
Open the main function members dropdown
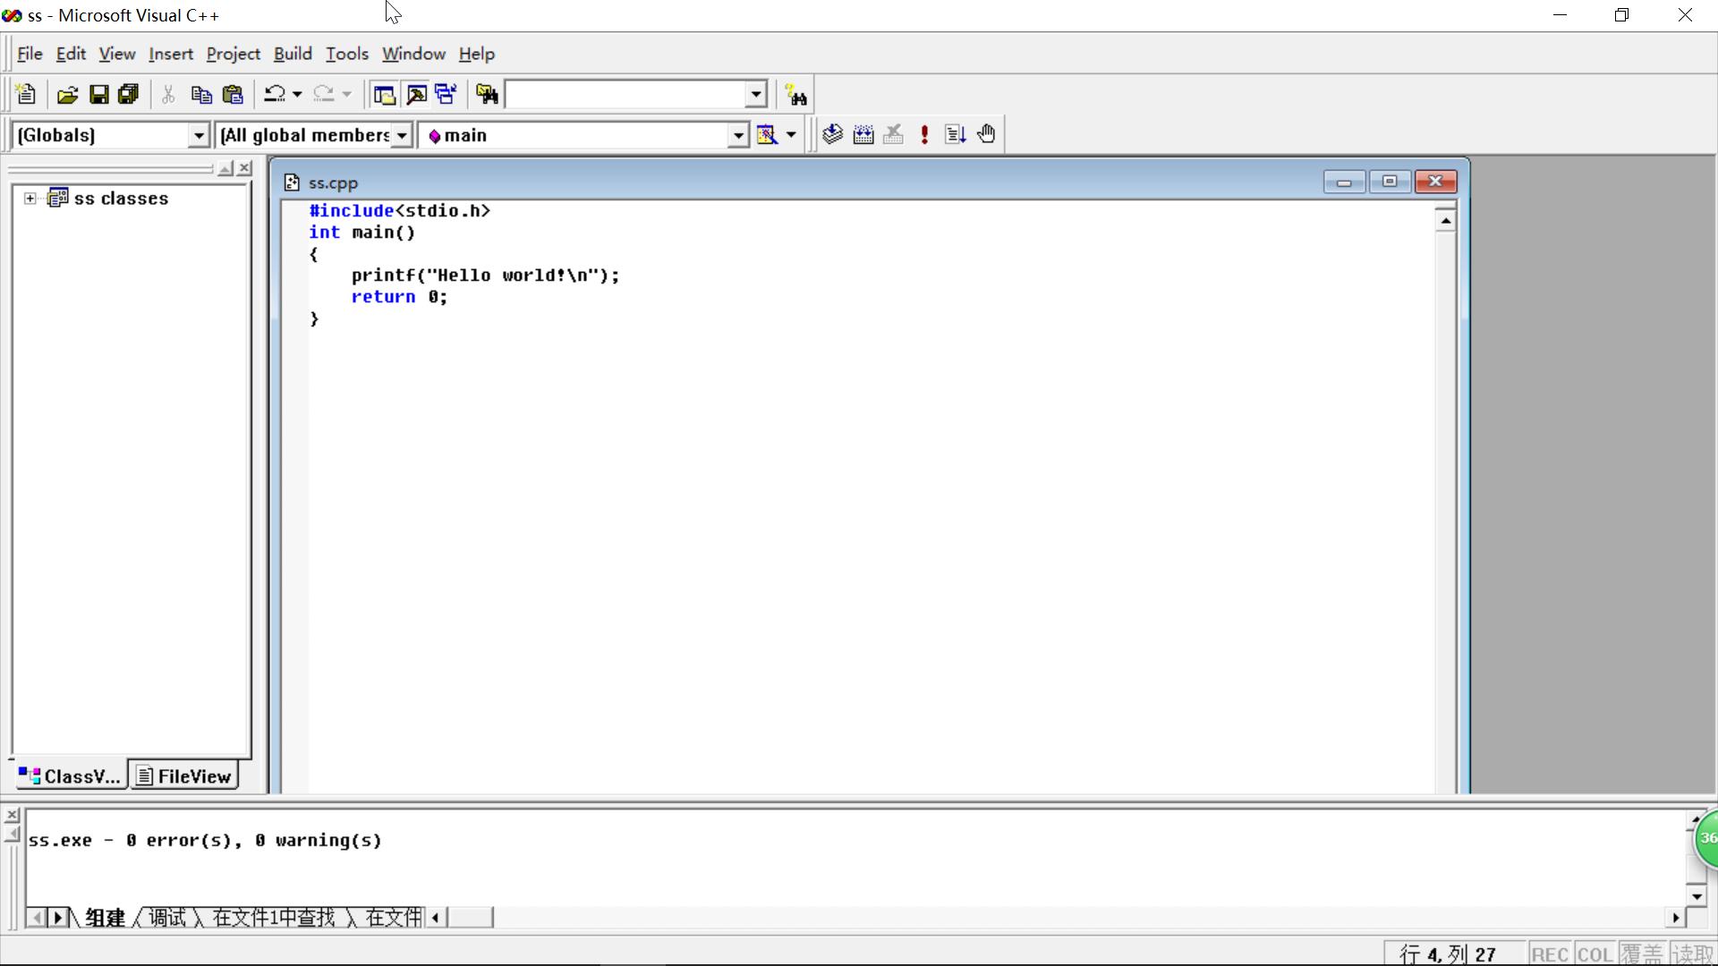tap(737, 136)
